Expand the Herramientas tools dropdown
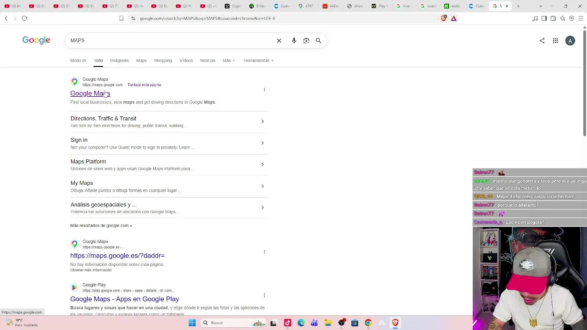 (259, 60)
